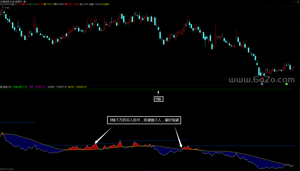Click the yellow MA30 indicator reading

(77, 87)
